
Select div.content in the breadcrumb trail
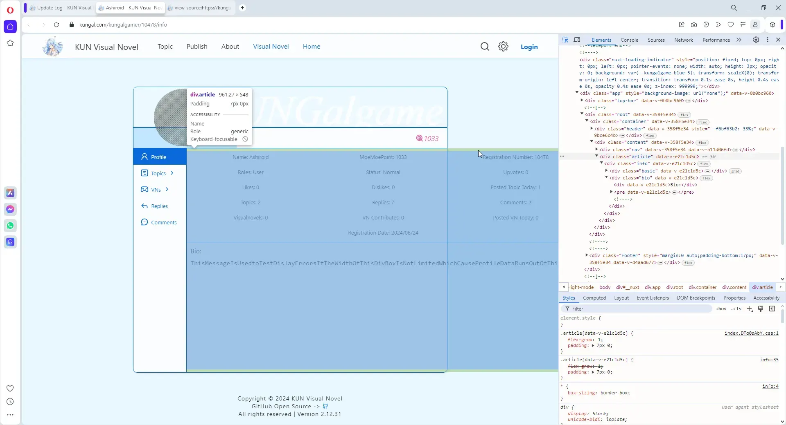[x=734, y=287]
